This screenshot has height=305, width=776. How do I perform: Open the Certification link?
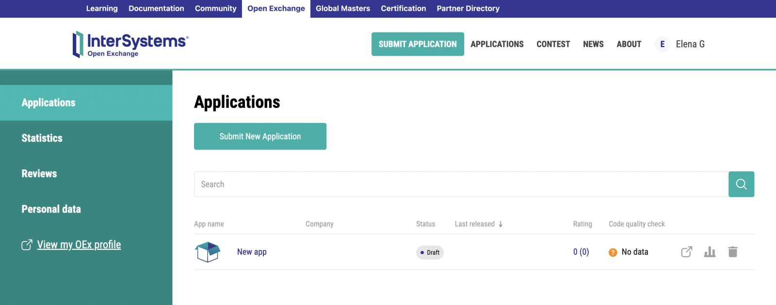[x=404, y=8]
